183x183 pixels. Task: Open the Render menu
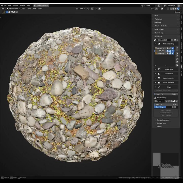click(15, 5)
